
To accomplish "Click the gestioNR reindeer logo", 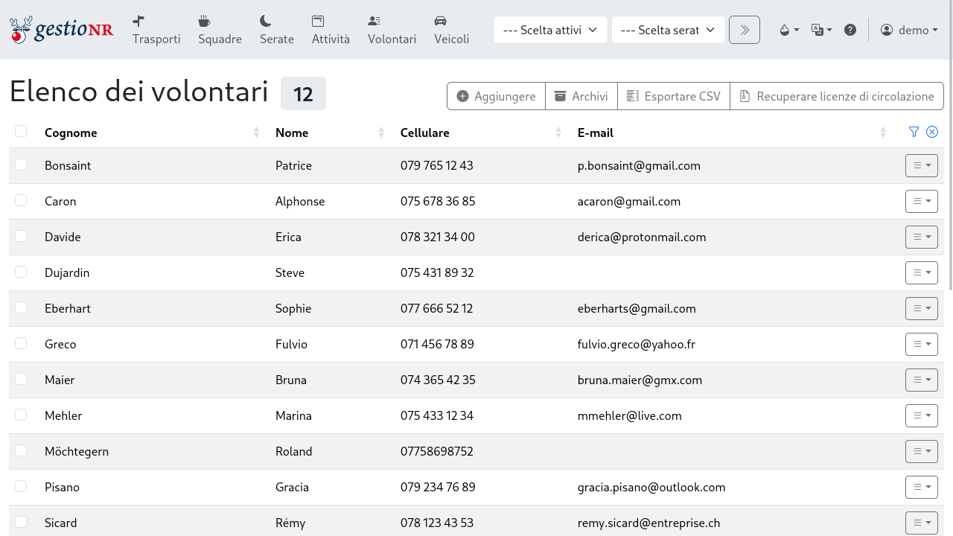I will (x=61, y=30).
